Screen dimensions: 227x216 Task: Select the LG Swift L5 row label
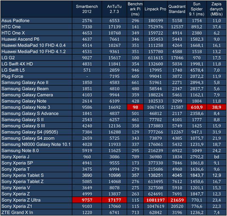(x=13, y=70)
